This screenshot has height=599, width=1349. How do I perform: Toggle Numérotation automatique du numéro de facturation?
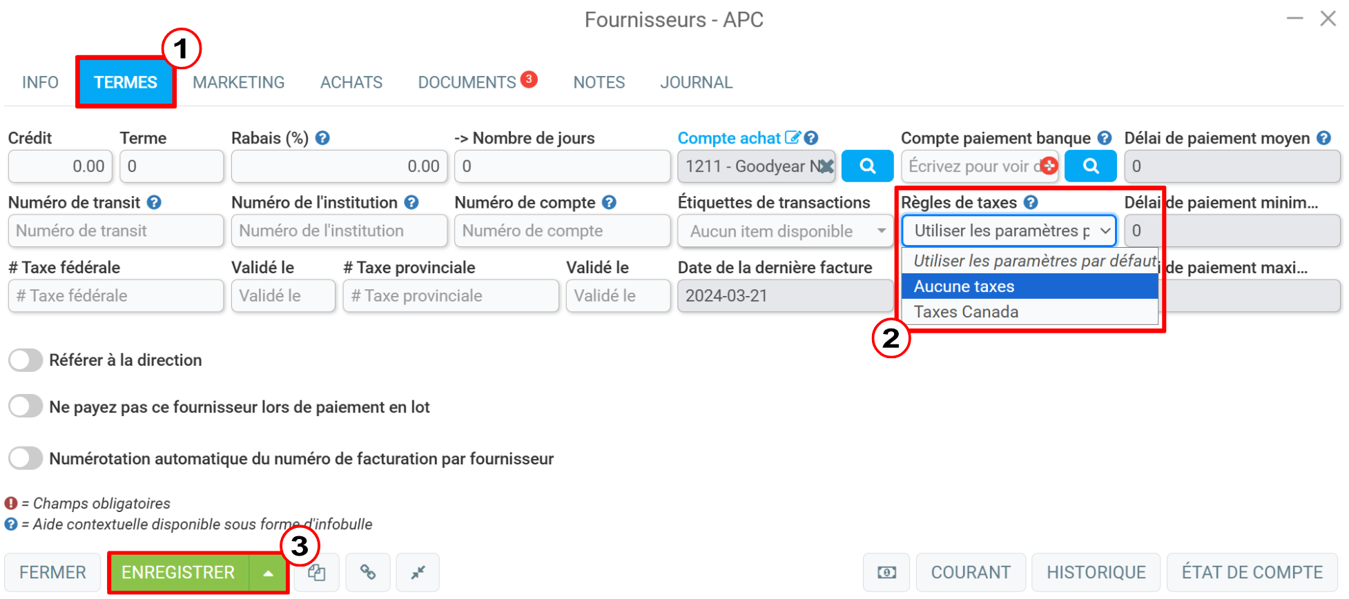26,458
